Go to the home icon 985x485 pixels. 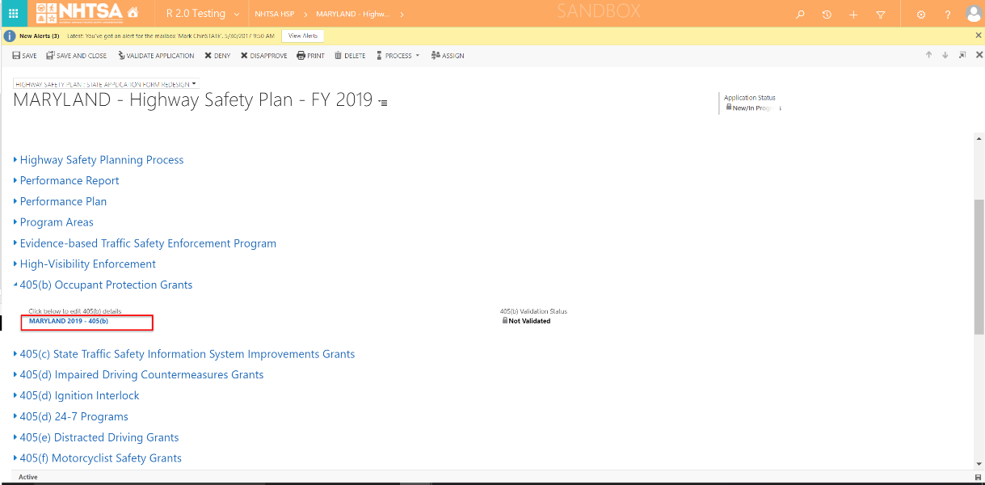pos(133,13)
